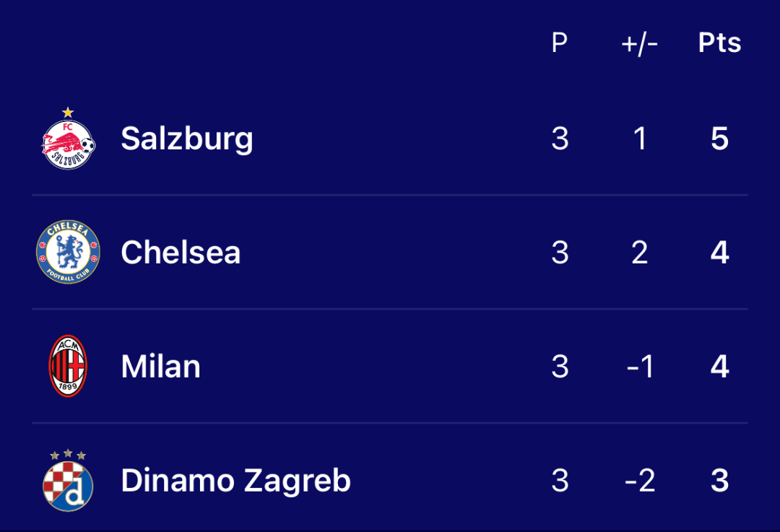Image resolution: width=780 pixels, height=532 pixels.
Task: Select Chelsea's points value 4
Action: click(x=720, y=253)
